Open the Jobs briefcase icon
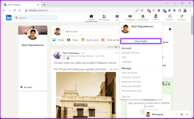The width and height of the screenshot is (194, 119). 117,18
